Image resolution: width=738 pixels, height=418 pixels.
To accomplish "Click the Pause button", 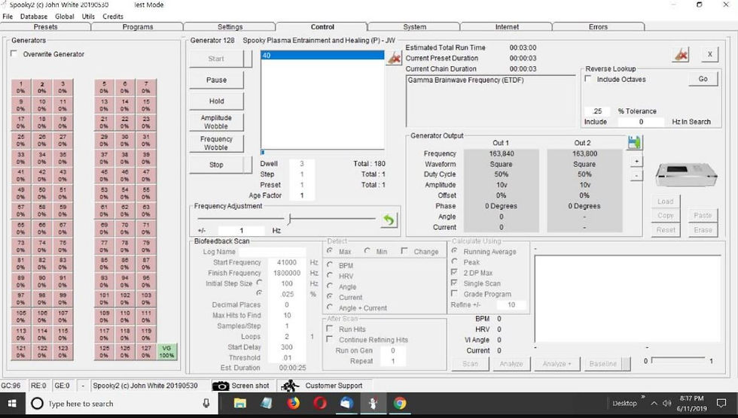I will pos(217,80).
